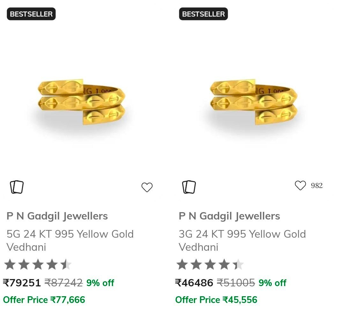Open the 5G 24 KT 995 Yellow Gold Vedhani link

[x=70, y=240]
